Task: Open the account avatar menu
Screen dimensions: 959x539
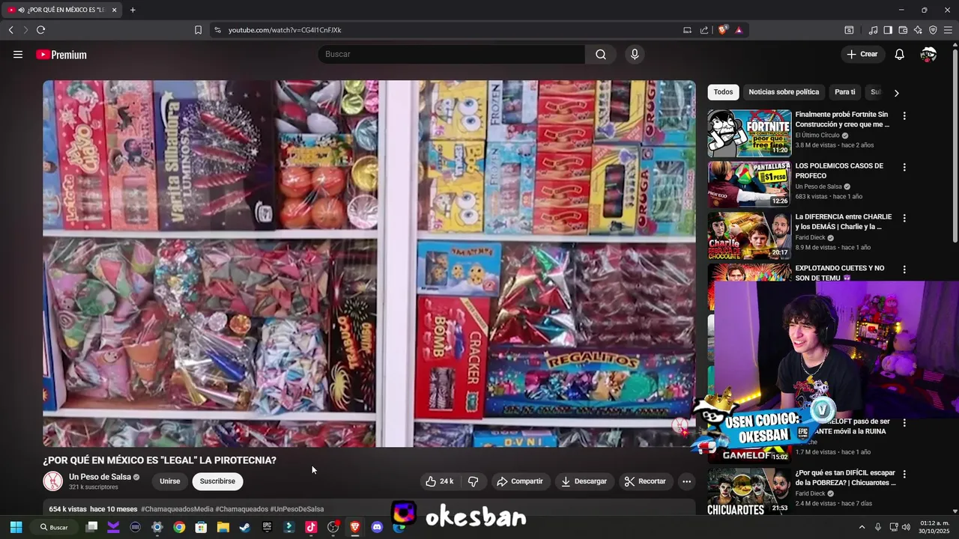Action: 928,54
